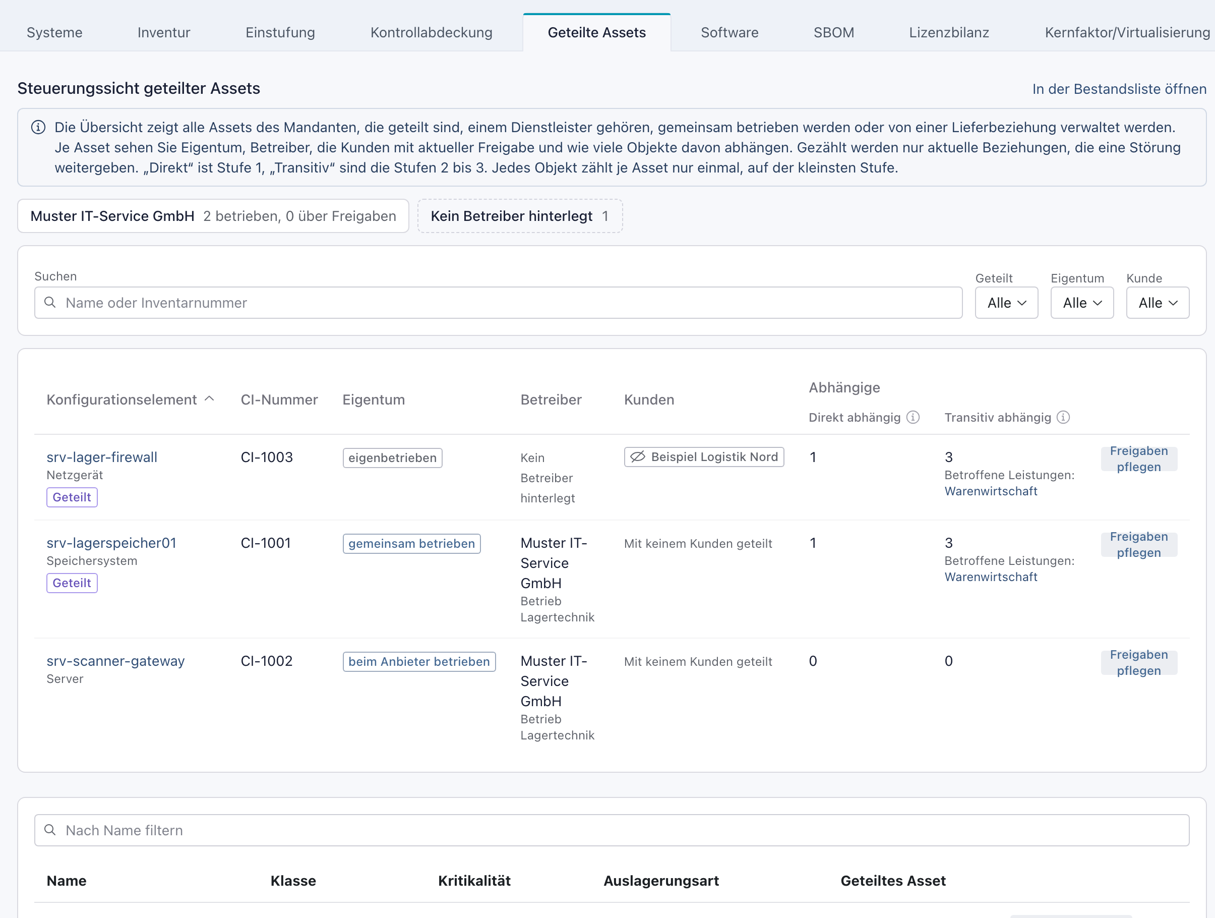1215x918 pixels.
Task: Click the crossed-eye icon in Beispiel Logistik Nord
Action: [x=638, y=457]
